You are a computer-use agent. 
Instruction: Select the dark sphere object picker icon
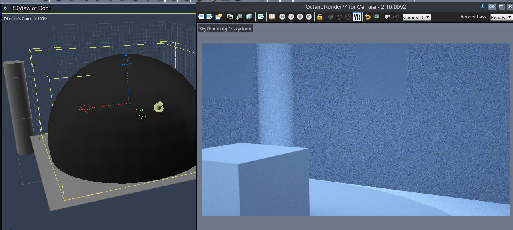pos(339,17)
